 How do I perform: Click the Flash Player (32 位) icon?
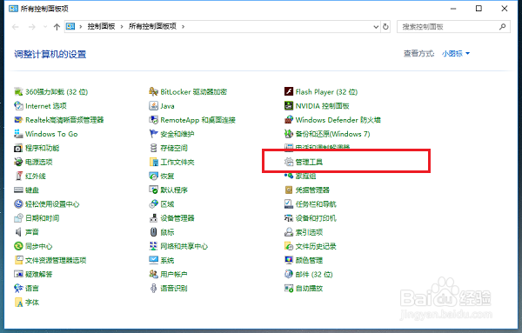pyautogui.click(x=289, y=91)
